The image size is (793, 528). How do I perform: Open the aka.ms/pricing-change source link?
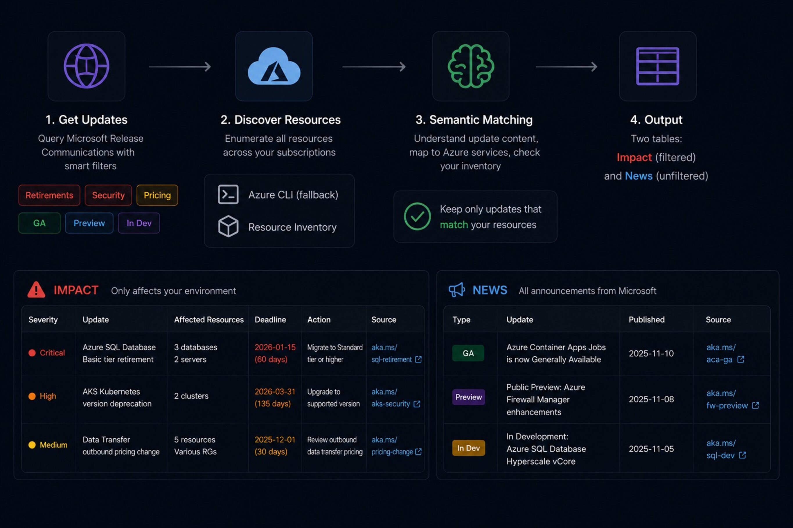pyautogui.click(x=392, y=446)
